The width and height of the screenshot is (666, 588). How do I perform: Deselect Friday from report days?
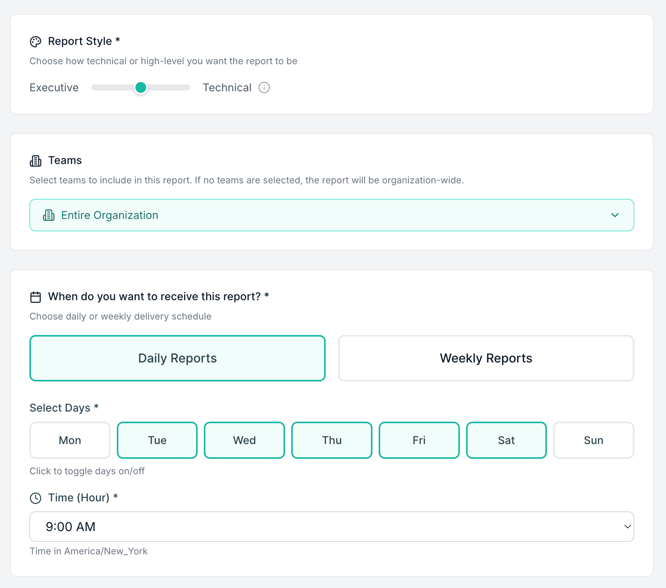pos(419,440)
